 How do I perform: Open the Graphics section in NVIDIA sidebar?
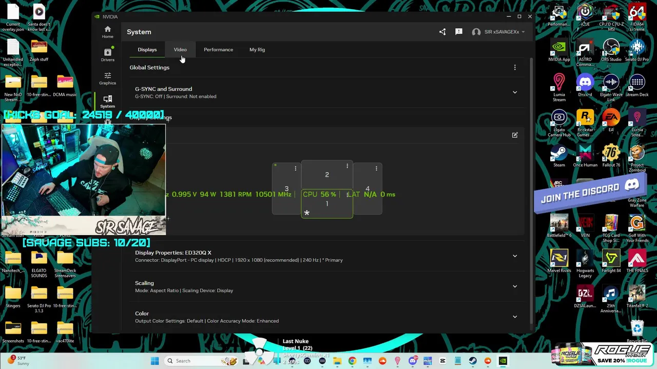click(107, 78)
